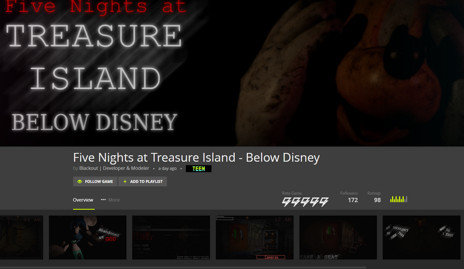
Task: Open the Cameras button screenshot thumbnail
Action: point(255,237)
